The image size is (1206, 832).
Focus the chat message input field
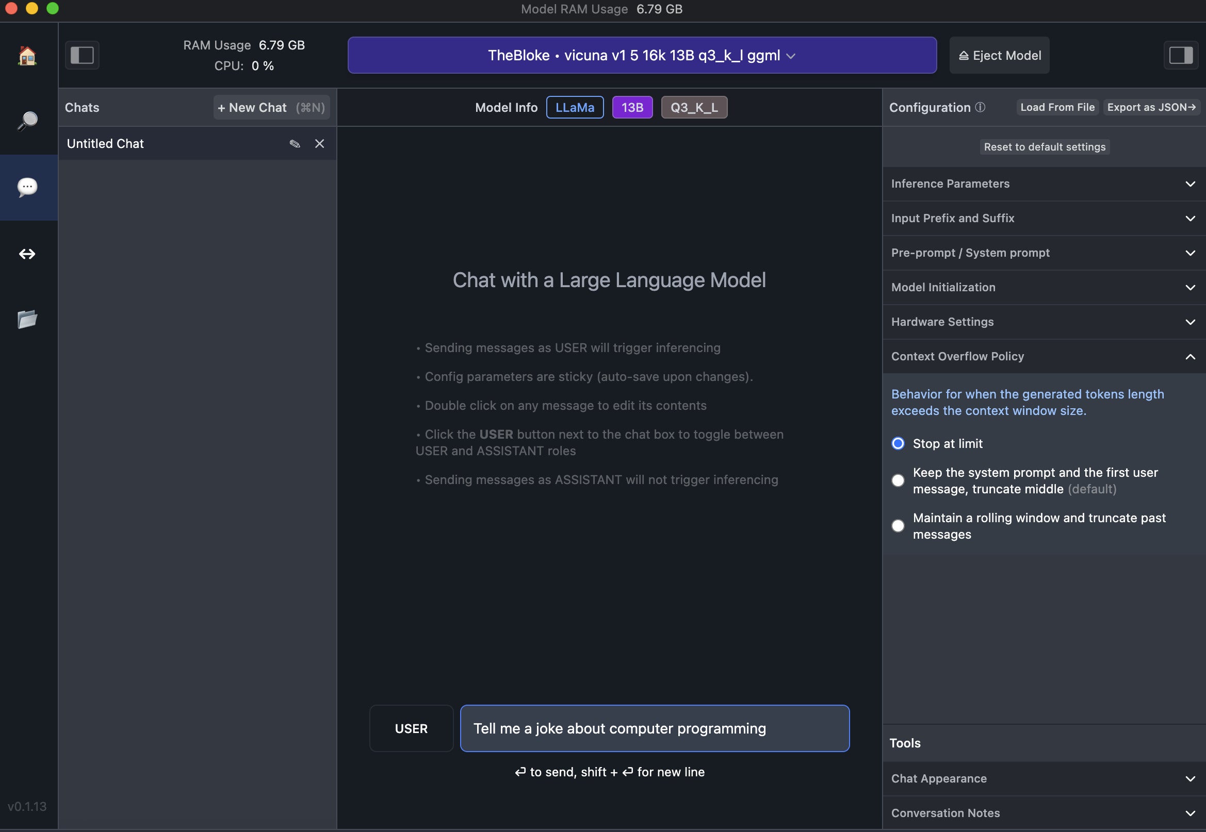click(x=655, y=728)
